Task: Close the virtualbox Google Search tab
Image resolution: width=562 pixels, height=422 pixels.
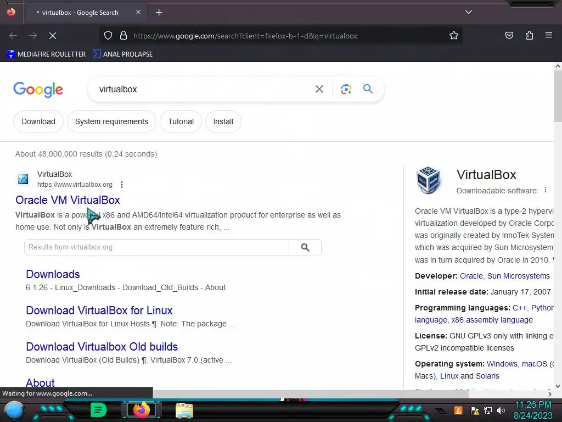Action: tap(138, 12)
